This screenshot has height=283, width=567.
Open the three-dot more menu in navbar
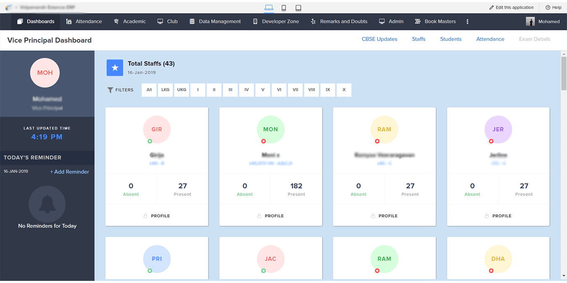click(x=467, y=21)
